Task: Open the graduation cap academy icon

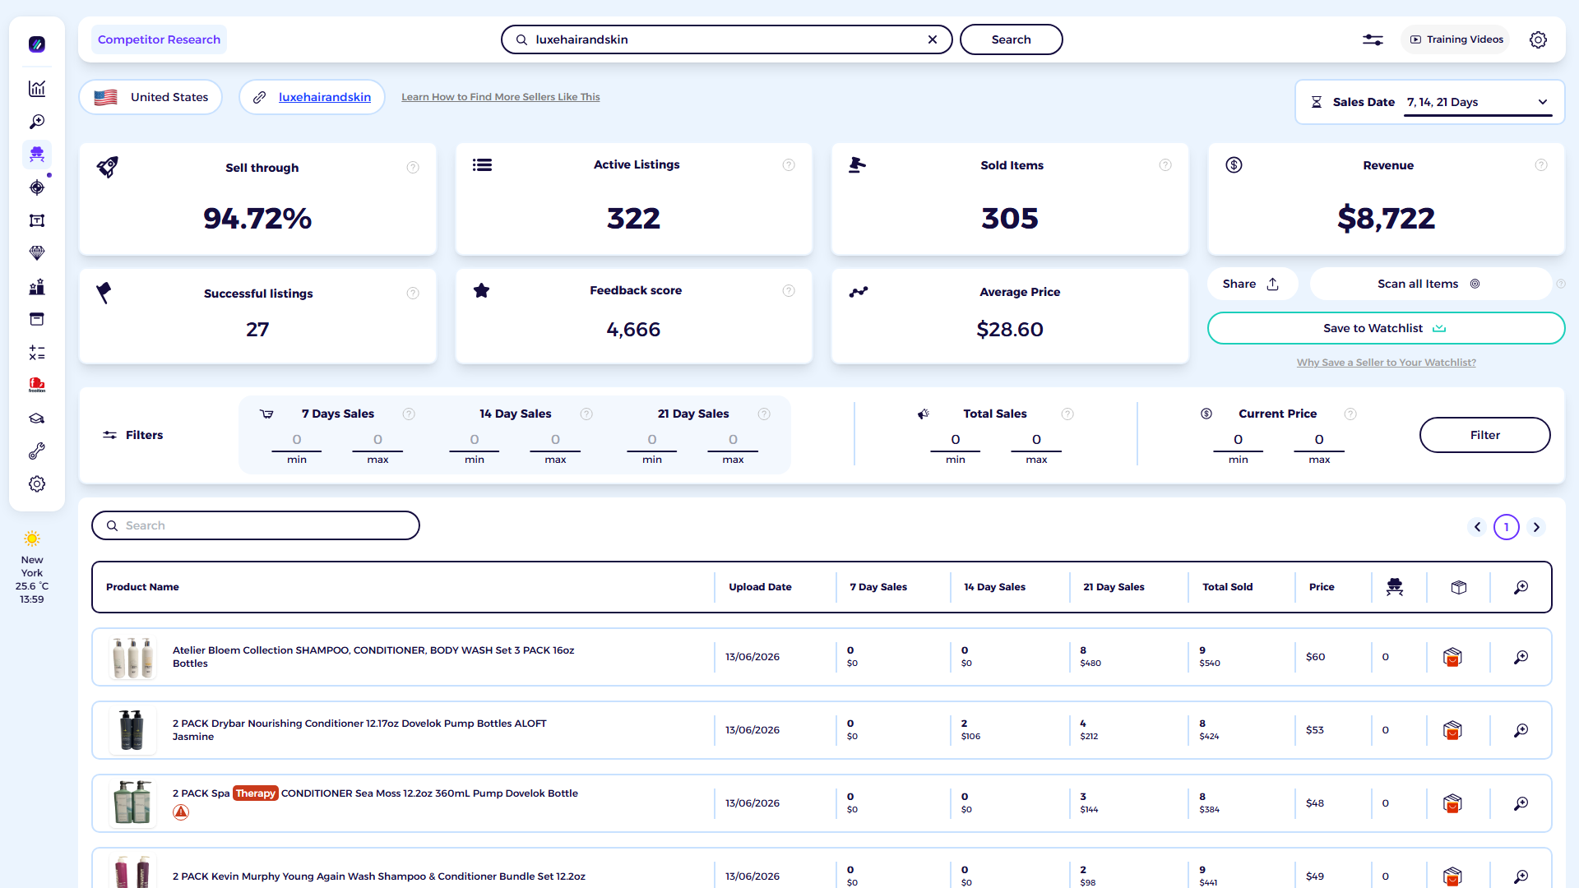Action: point(37,419)
